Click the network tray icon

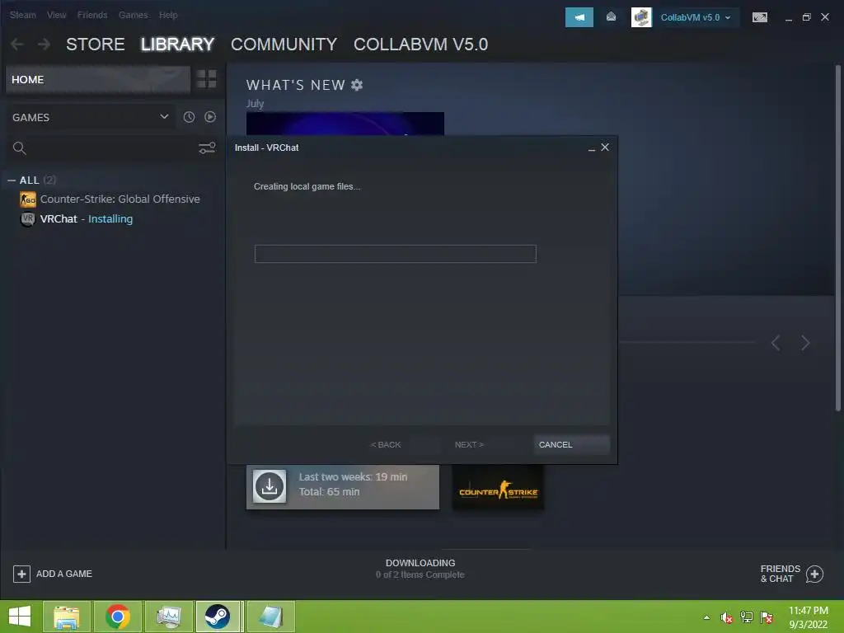coord(747,617)
